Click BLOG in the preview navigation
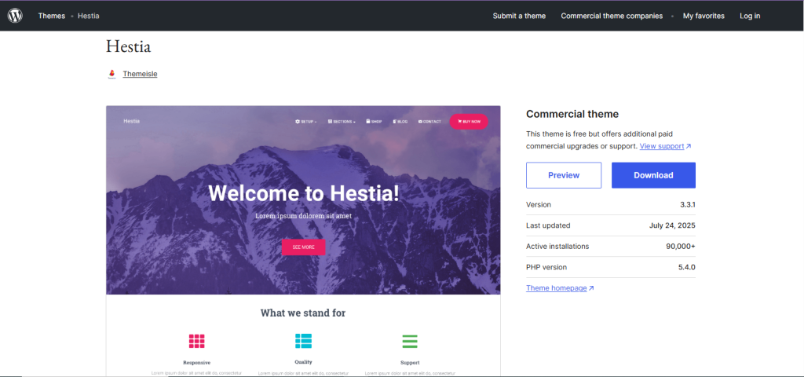This screenshot has height=377, width=804. pyautogui.click(x=400, y=122)
